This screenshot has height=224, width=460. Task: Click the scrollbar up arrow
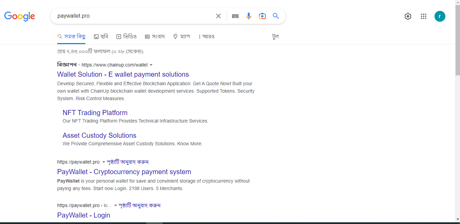pos(457,2)
